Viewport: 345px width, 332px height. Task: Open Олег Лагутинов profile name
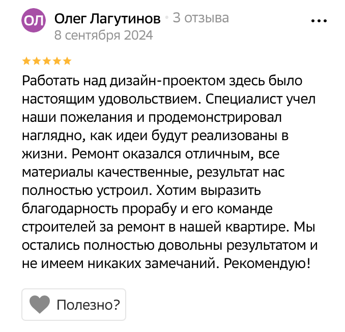[107, 19]
